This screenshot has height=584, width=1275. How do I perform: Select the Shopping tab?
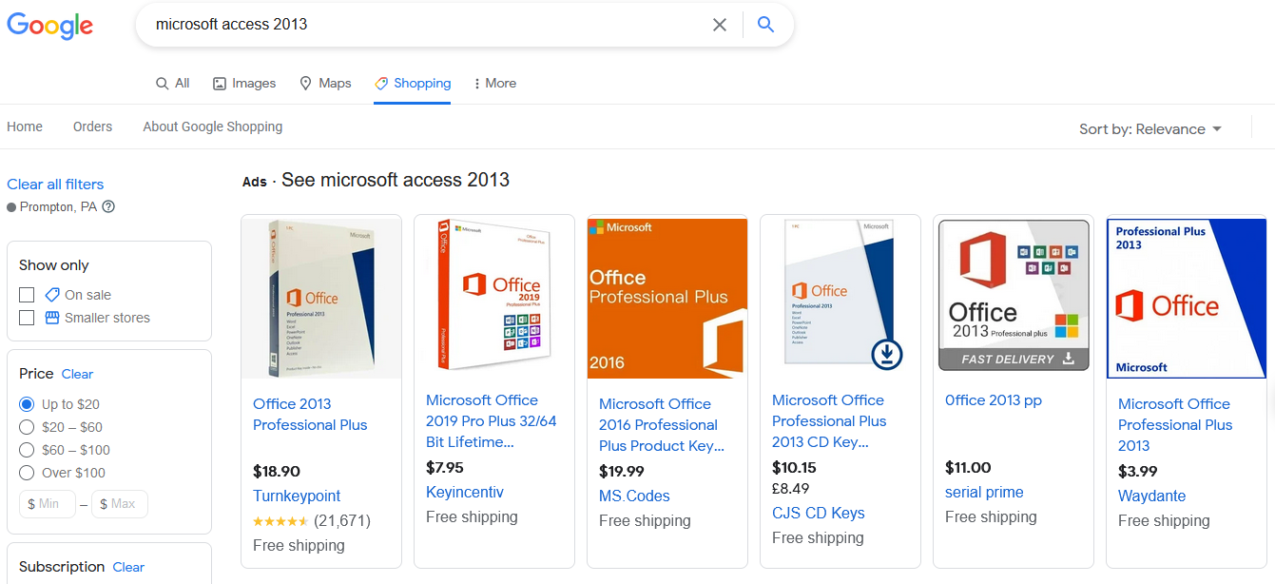413,84
